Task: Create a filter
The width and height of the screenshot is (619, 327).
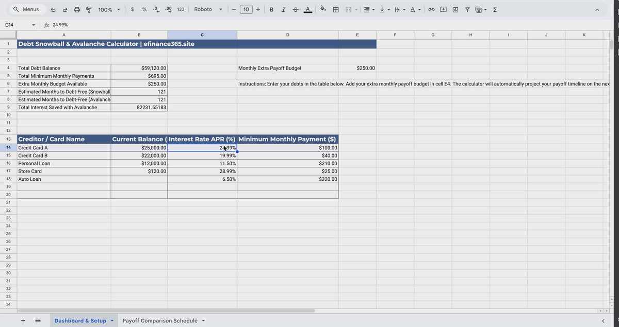Action: 467,9
